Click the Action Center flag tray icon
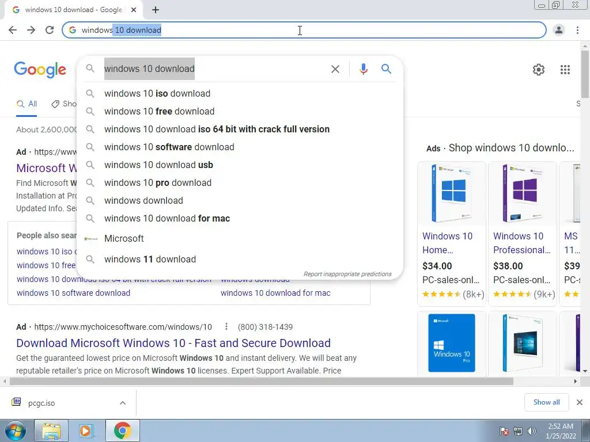This screenshot has height=442, width=590. pyautogui.click(x=504, y=431)
